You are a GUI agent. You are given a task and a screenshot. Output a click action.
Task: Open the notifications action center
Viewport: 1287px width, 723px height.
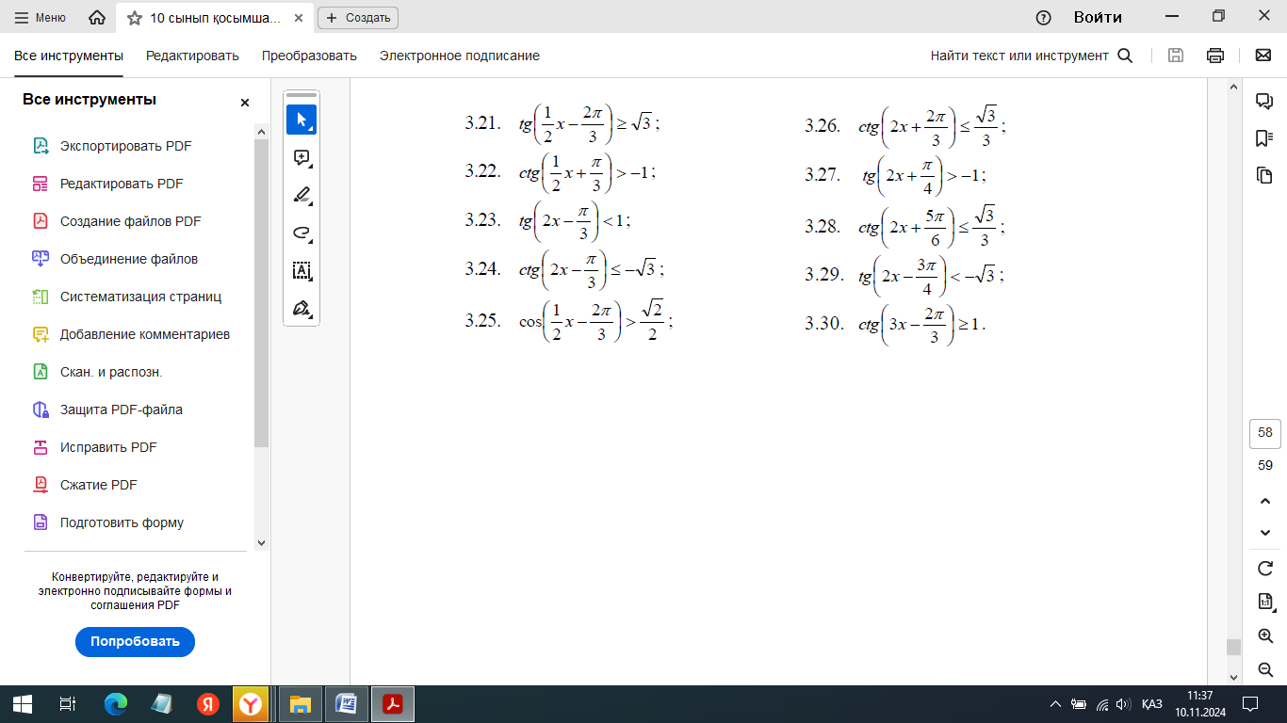click(1250, 704)
